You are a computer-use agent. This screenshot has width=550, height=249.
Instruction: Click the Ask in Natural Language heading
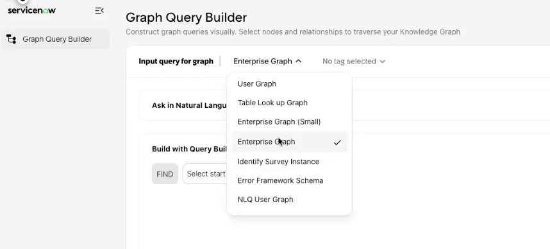tap(189, 105)
